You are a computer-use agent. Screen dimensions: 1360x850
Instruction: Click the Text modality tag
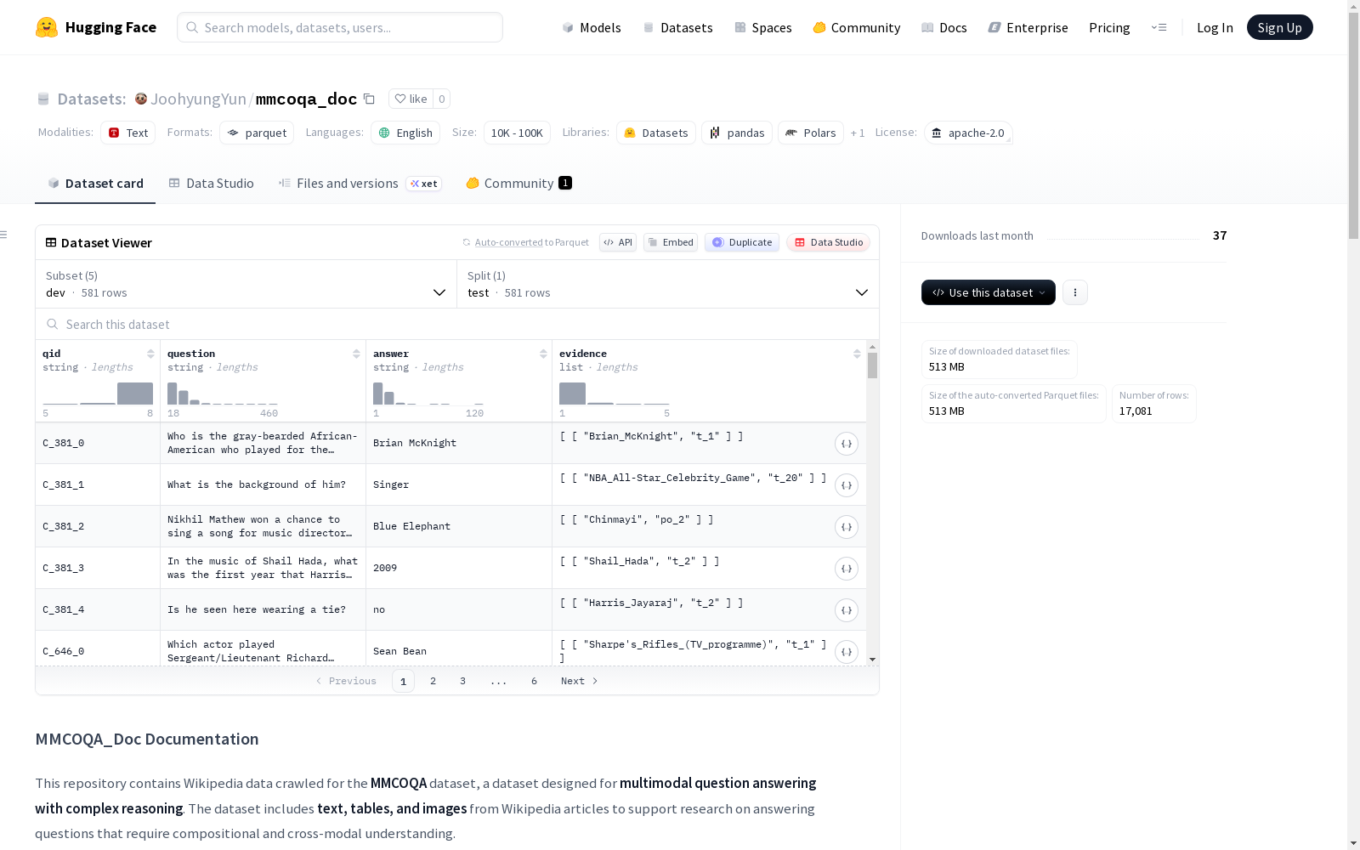point(128,133)
